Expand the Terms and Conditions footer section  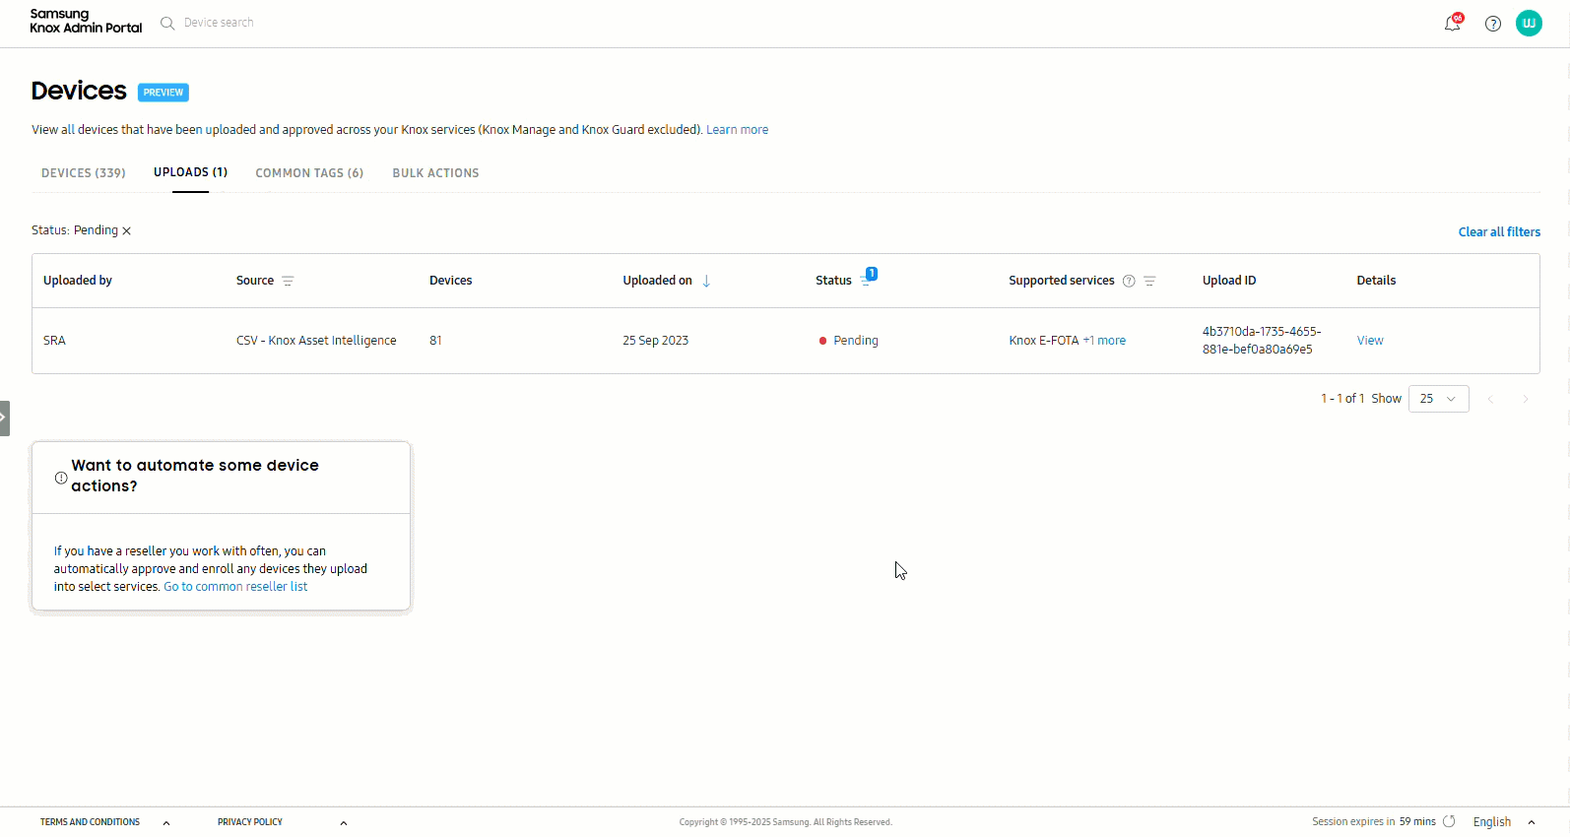pyautogui.click(x=166, y=822)
